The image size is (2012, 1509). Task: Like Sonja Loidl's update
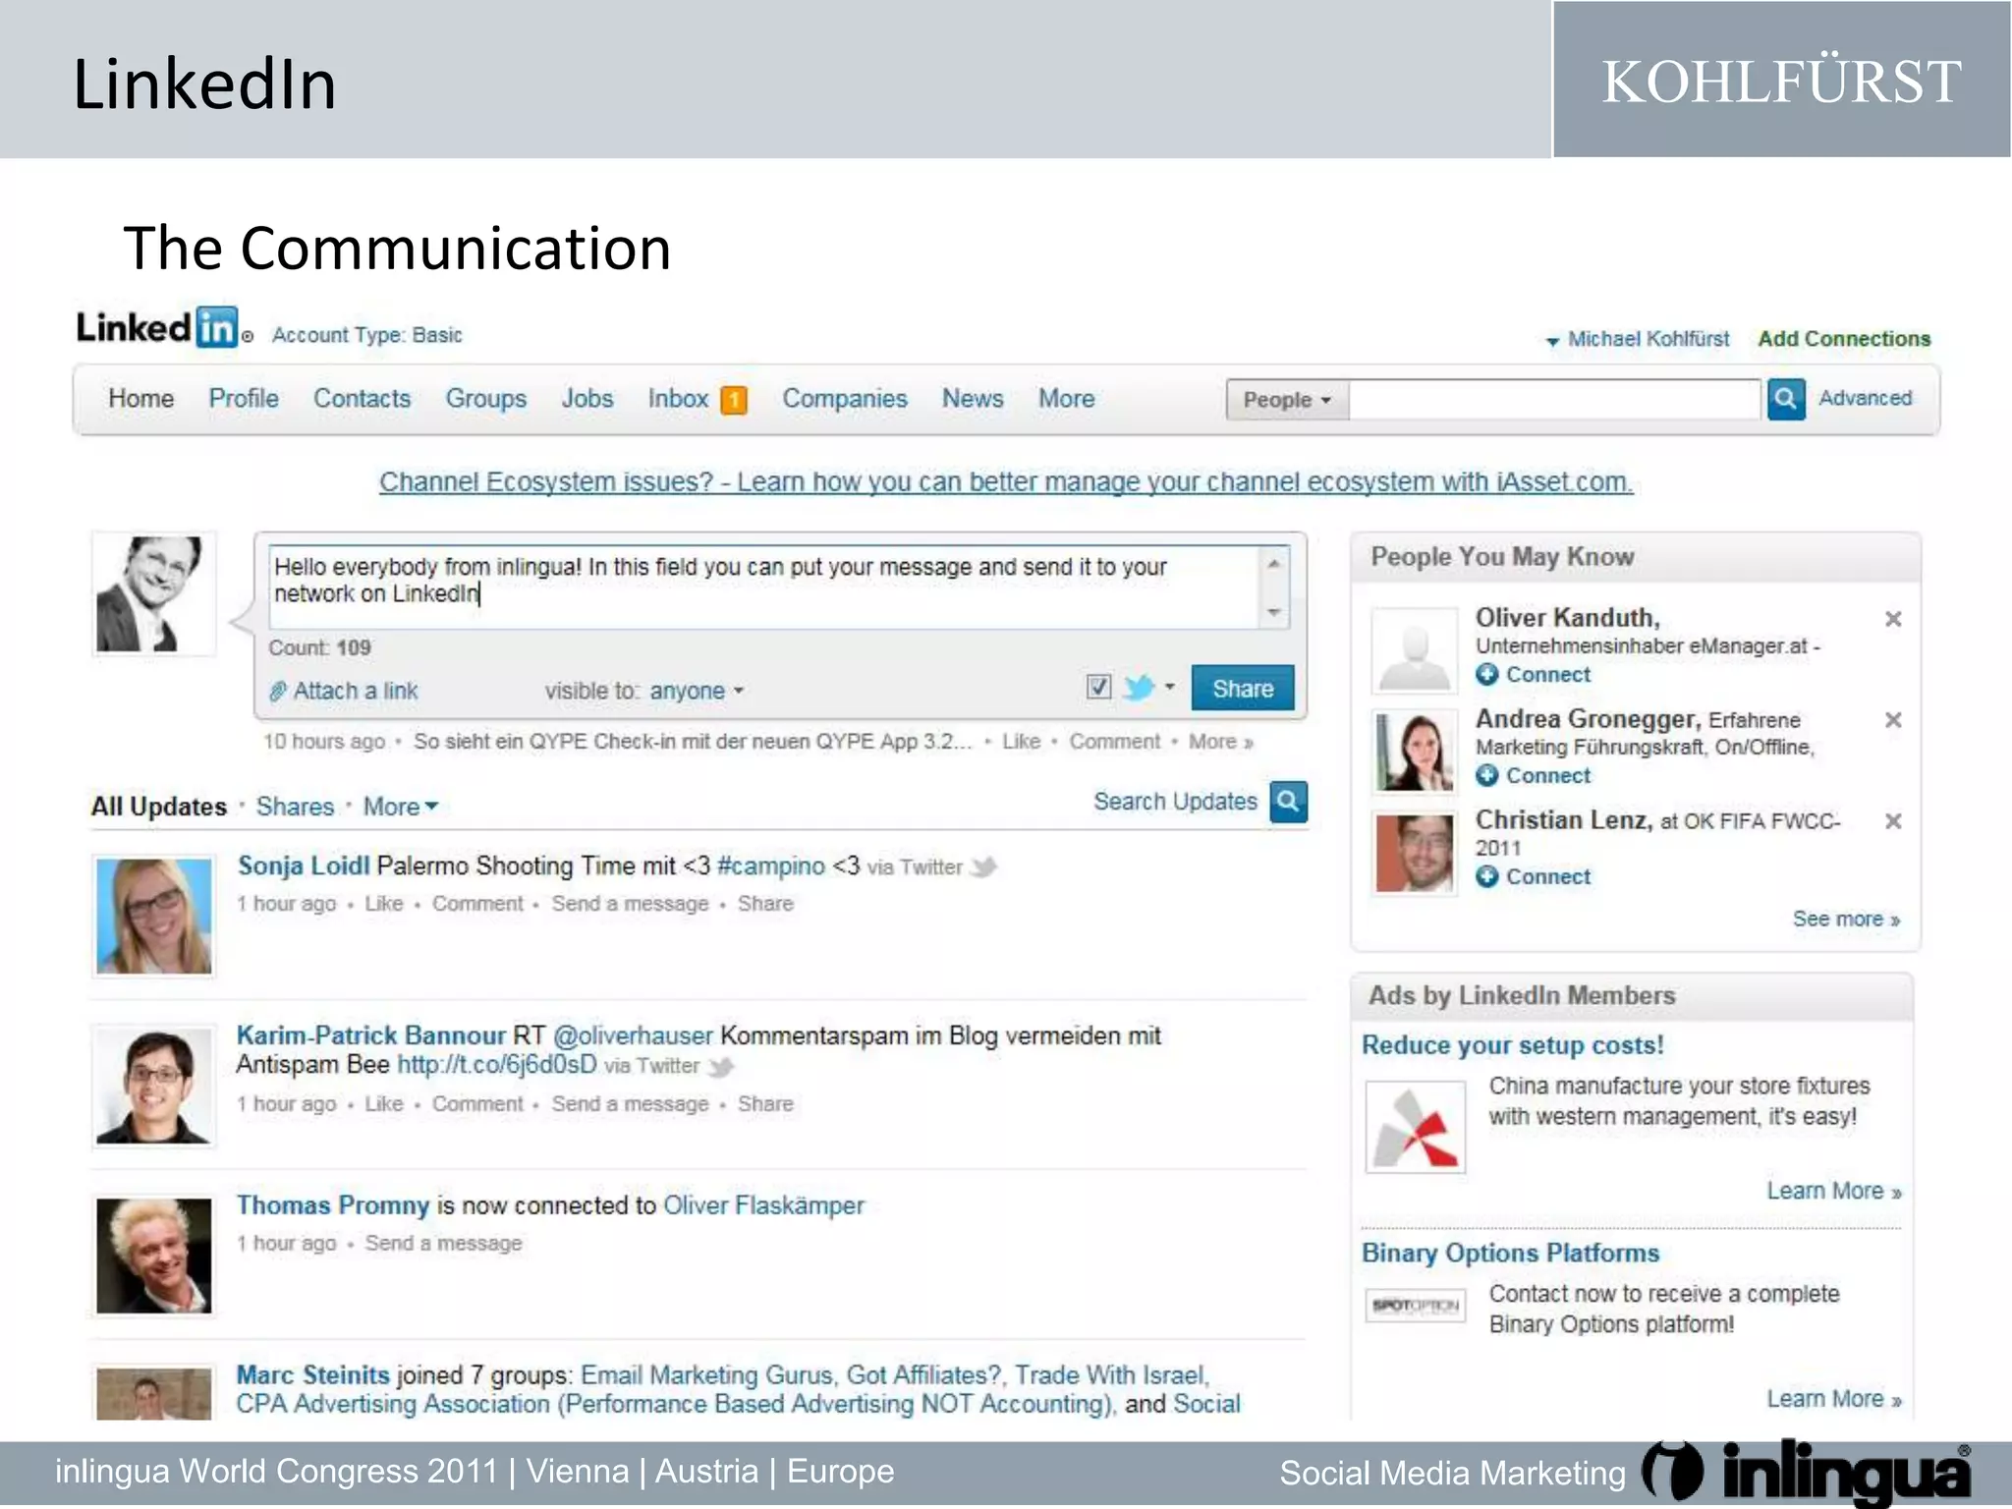pos(384,904)
